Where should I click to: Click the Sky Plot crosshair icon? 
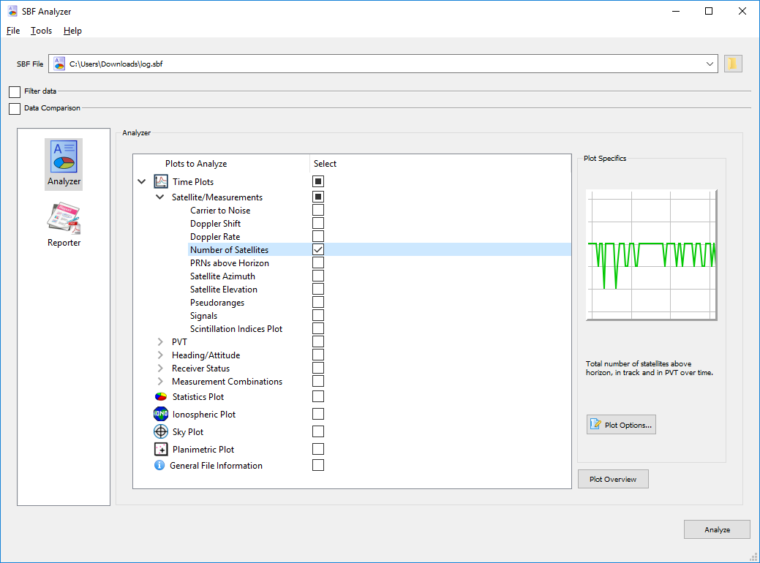[161, 431]
